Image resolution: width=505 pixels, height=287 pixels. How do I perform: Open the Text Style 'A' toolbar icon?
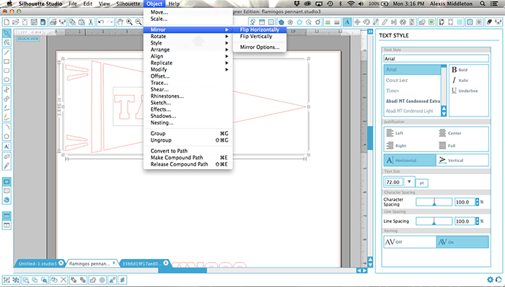347,22
